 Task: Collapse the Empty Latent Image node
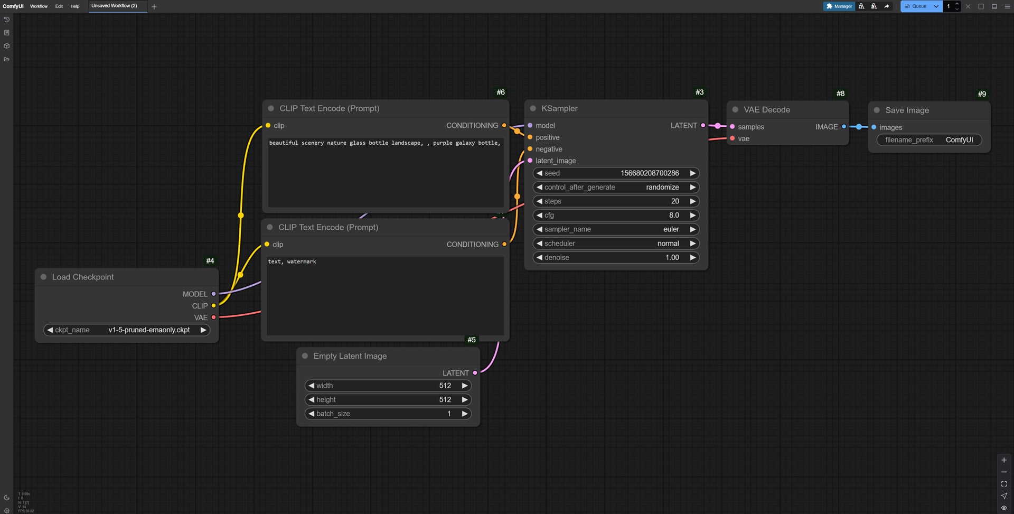tap(305, 356)
